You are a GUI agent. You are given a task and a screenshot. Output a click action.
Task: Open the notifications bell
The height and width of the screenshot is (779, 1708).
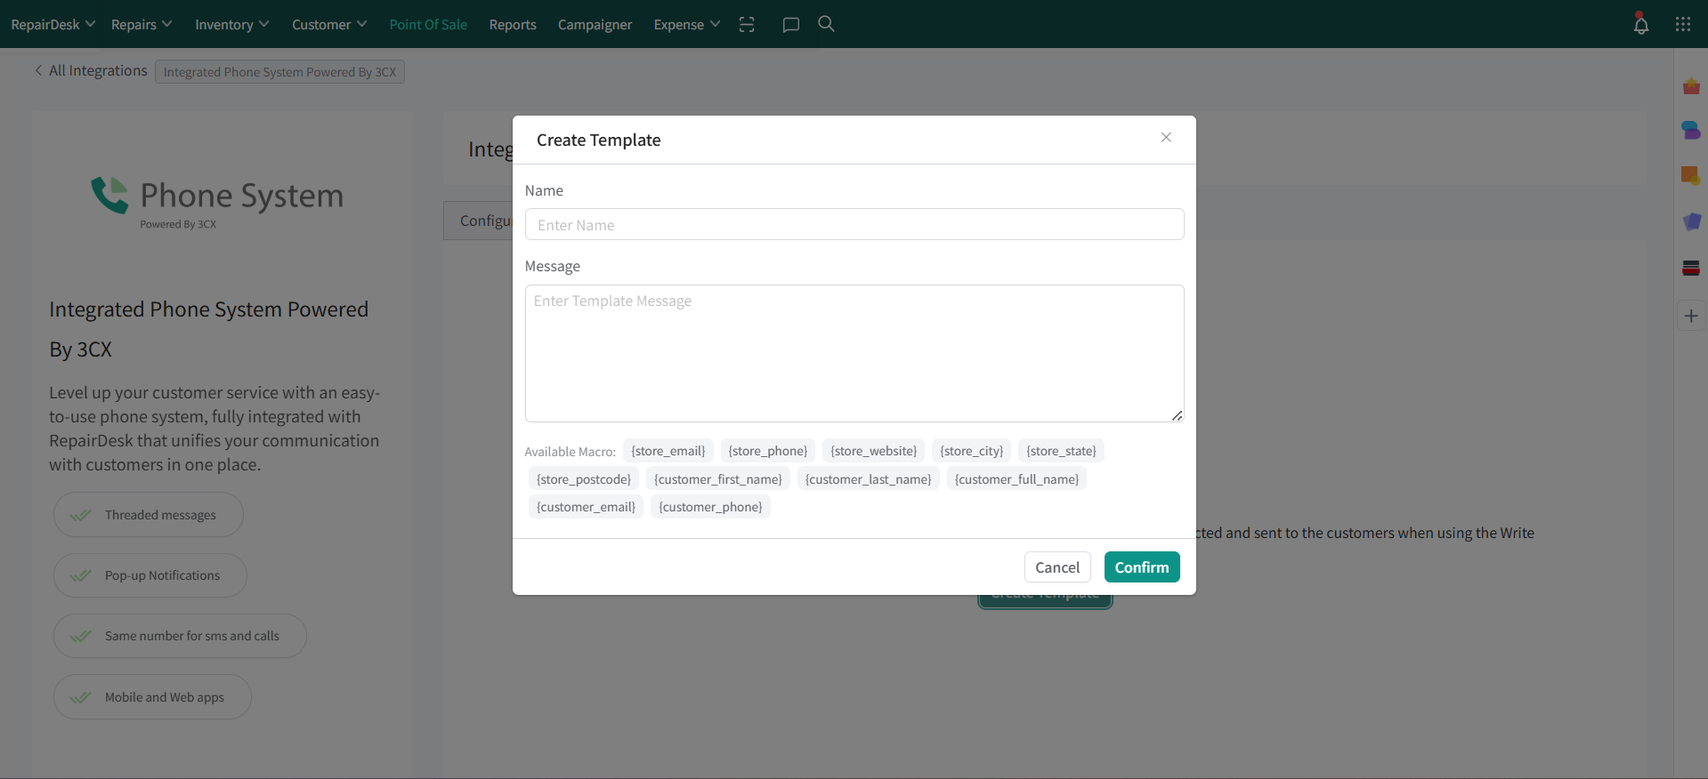(1641, 24)
